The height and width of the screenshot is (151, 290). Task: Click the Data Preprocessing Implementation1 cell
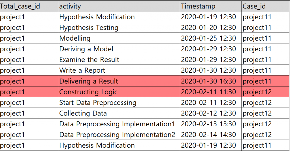[117, 124]
